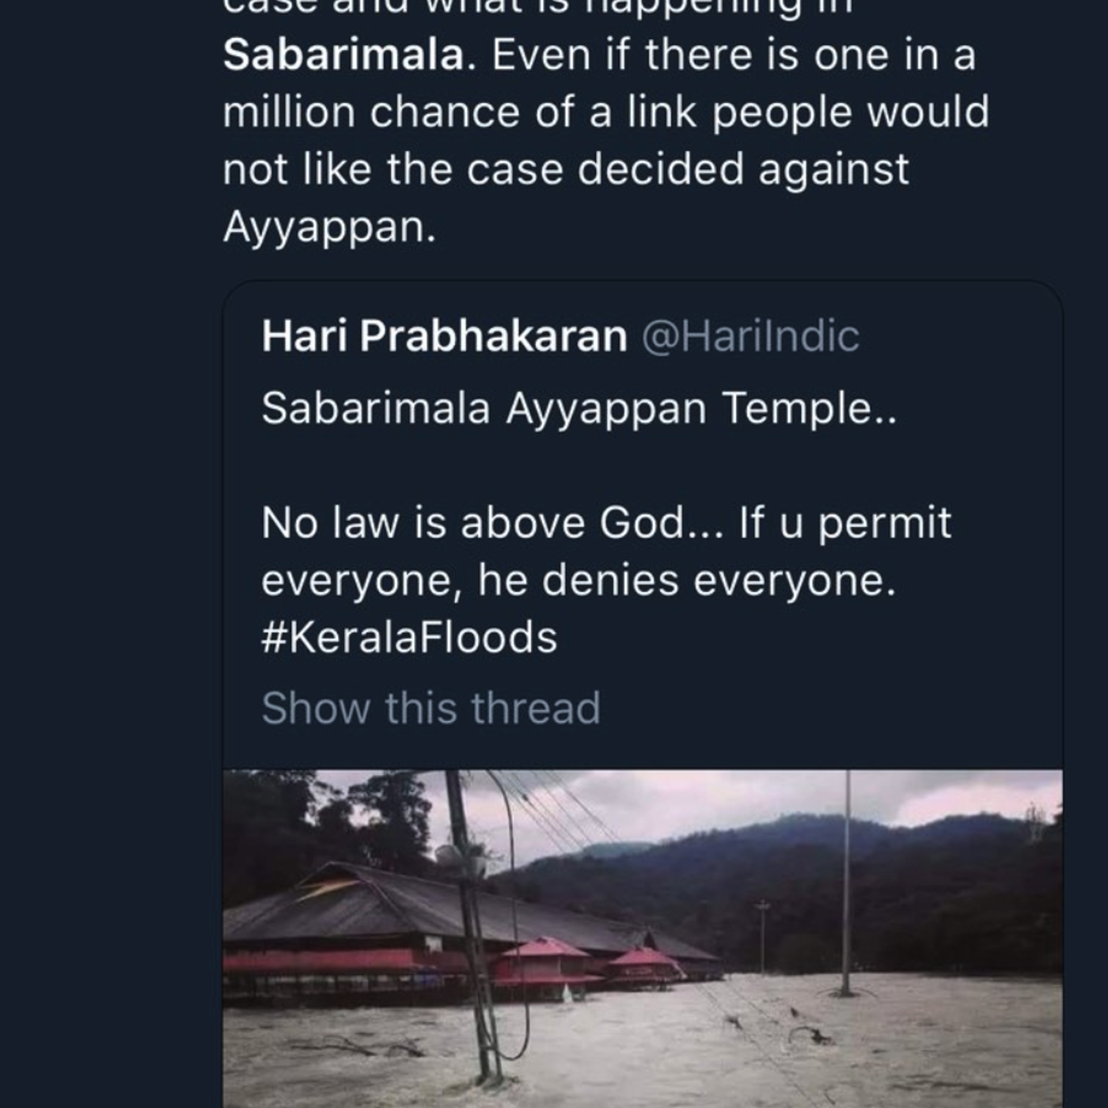Image resolution: width=1108 pixels, height=1108 pixels.
Task: Open the #KeralaFloods hashtag
Action: click(x=409, y=638)
